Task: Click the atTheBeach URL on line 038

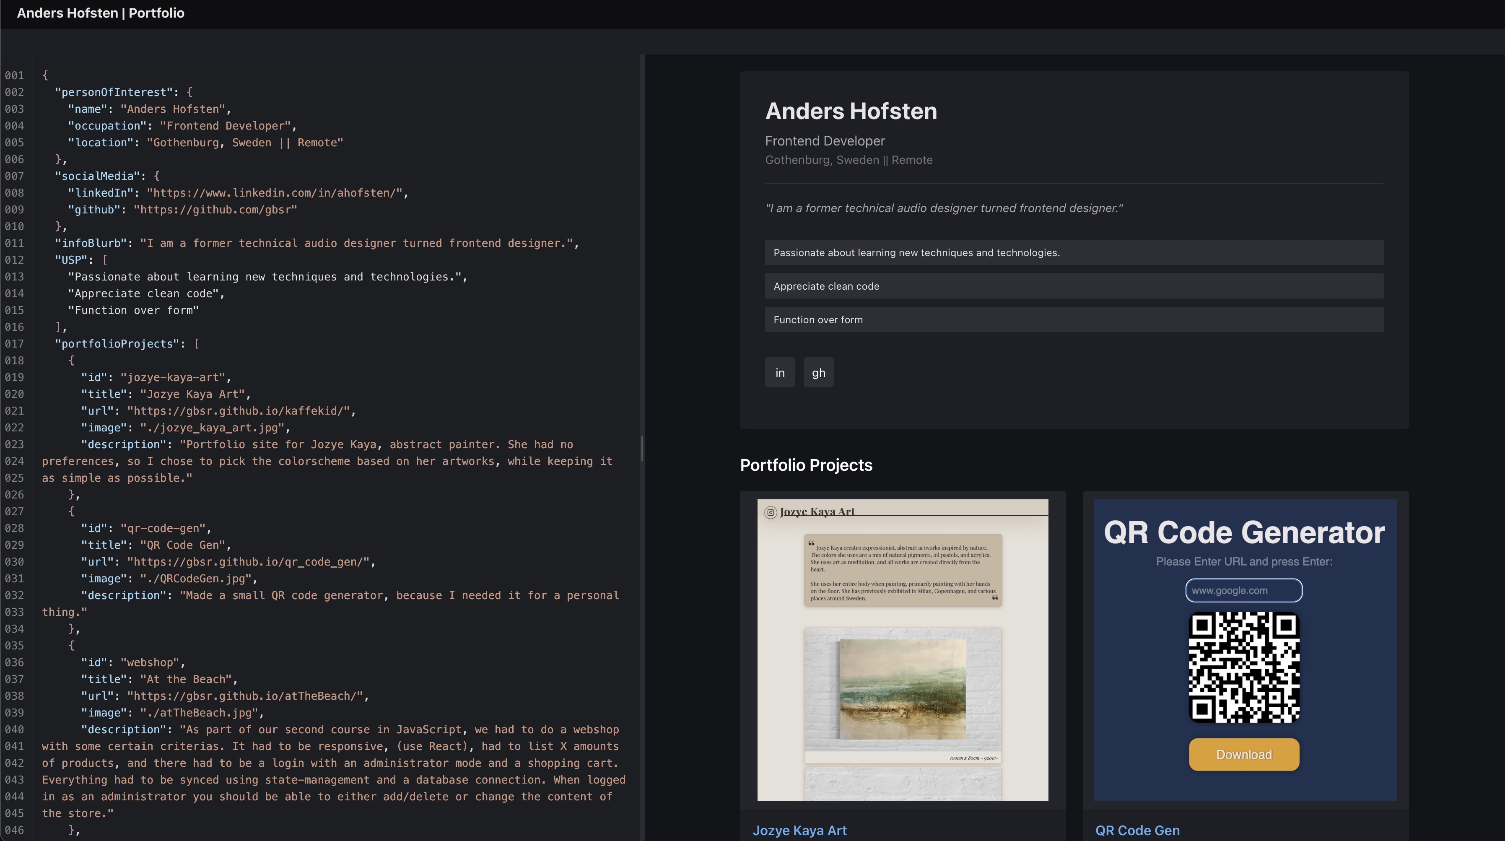Action: tap(245, 696)
